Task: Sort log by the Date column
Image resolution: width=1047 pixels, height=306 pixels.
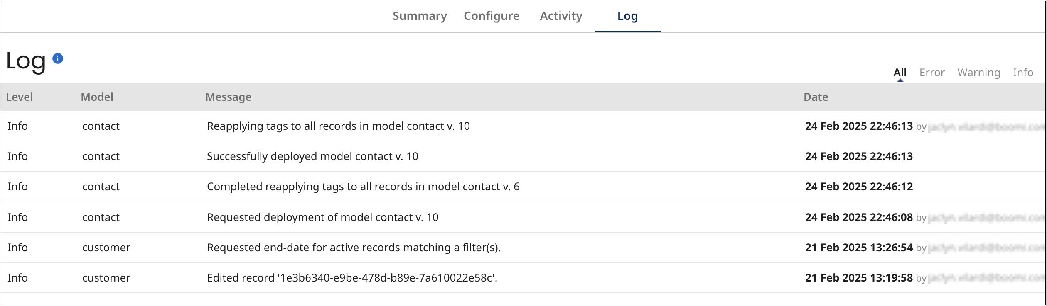Action: pyautogui.click(x=816, y=97)
